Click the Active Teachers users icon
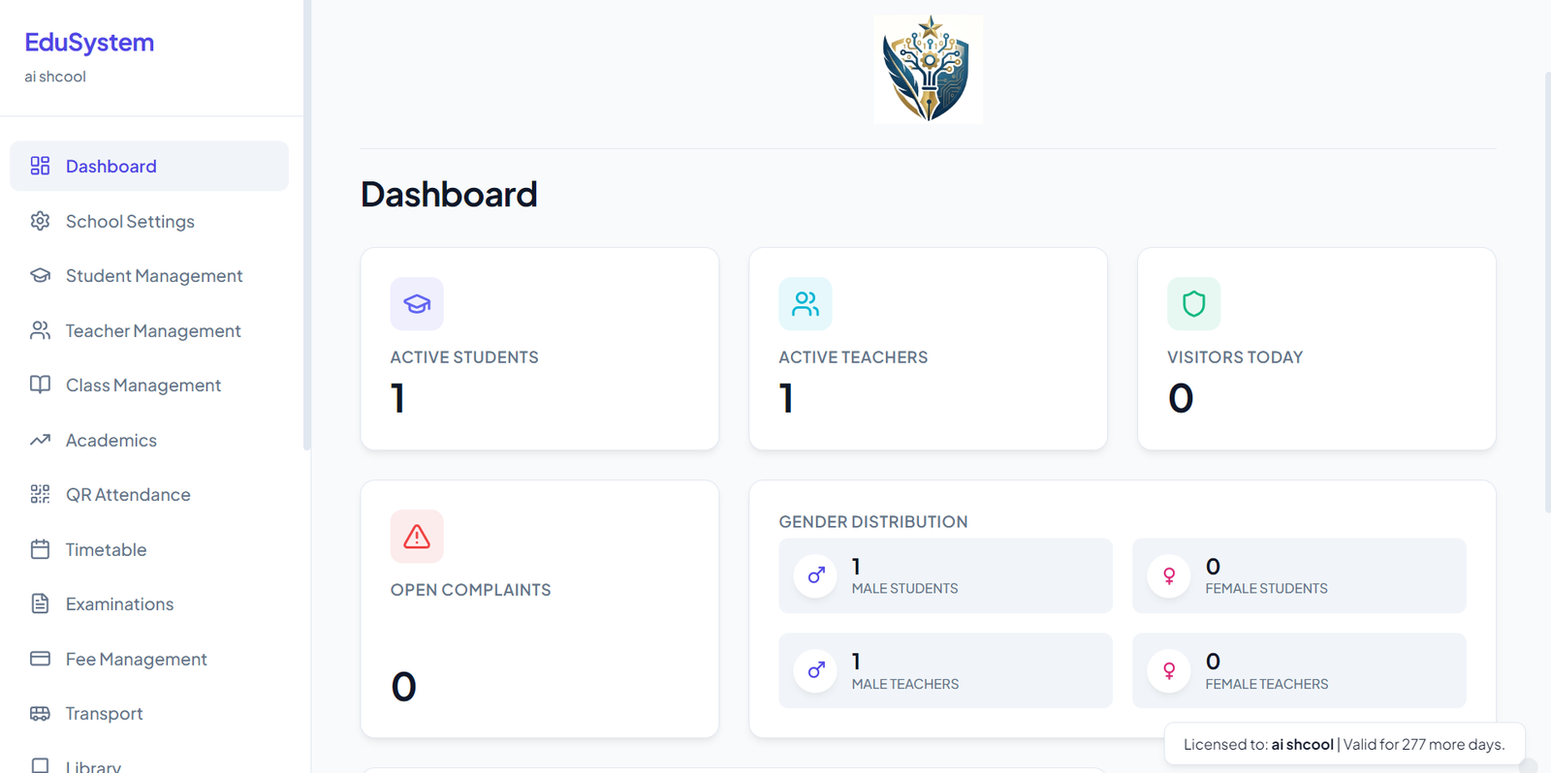This screenshot has width=1551, height=773. click(806, 304)
